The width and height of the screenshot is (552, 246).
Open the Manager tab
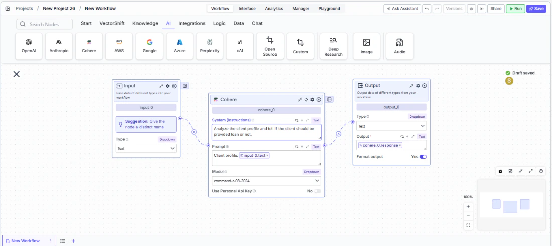(301, 9)
